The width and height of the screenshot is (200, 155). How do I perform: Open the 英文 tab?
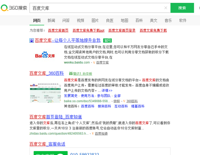tap(154, 20)
